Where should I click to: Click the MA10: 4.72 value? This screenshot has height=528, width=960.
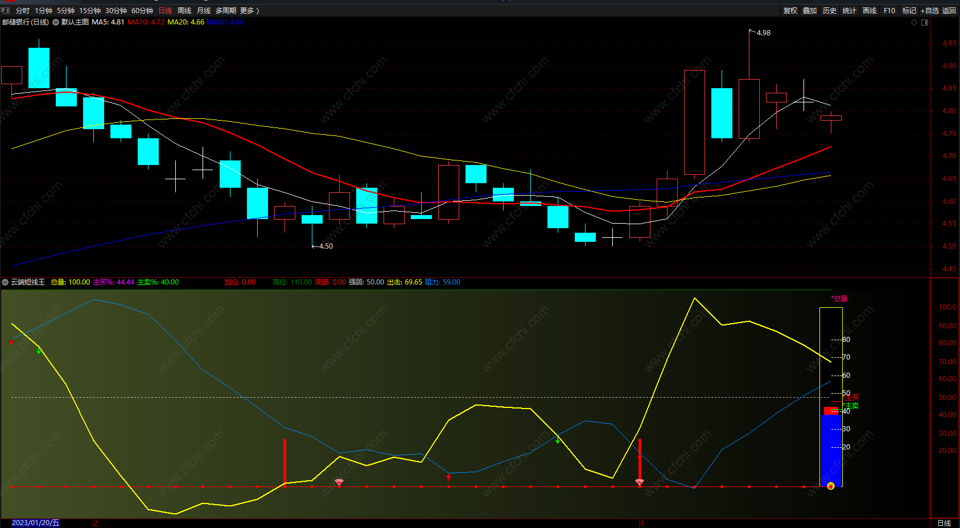146,22
